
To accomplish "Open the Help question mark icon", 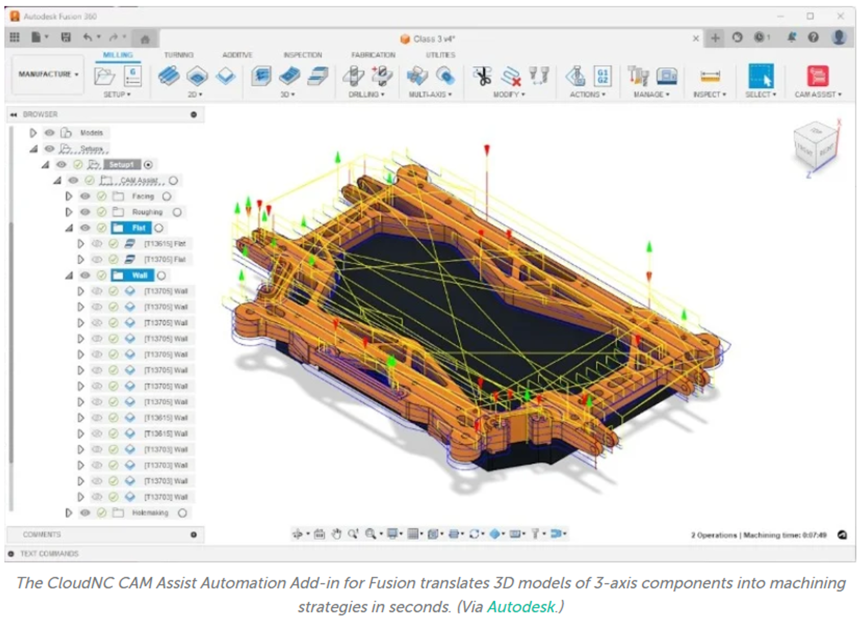I will coord(813,37).
